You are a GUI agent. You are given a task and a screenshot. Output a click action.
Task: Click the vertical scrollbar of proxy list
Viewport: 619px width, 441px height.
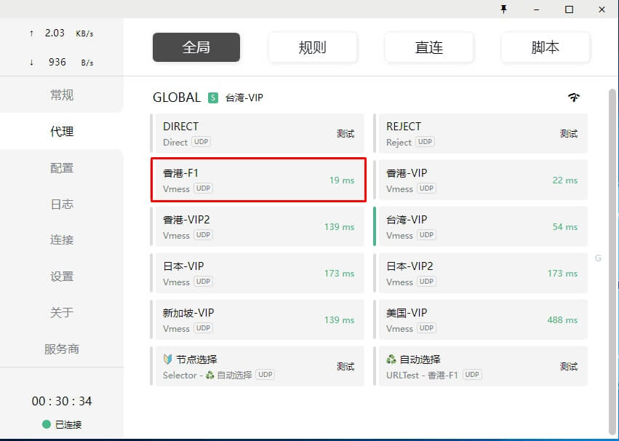point(611,255)
